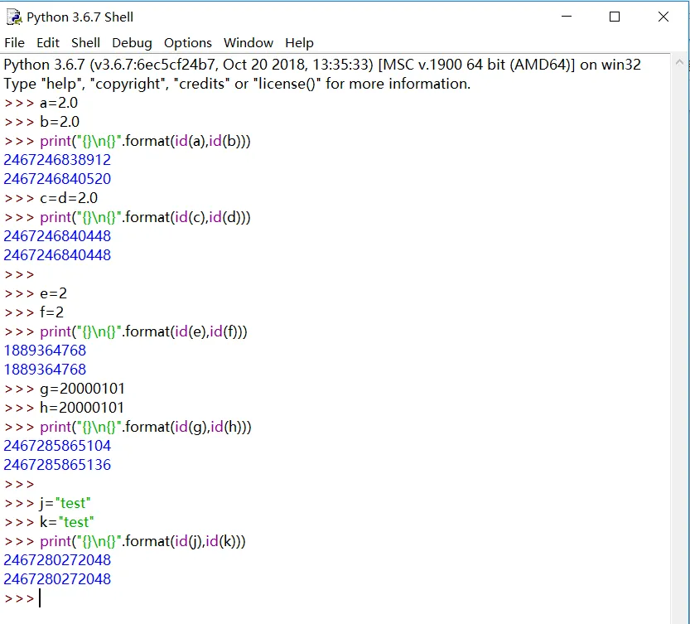Place cursor at the final empty prompt
The height and width of the screenshot is (624, 690).
pyautogui.click(x=41, y=598)
